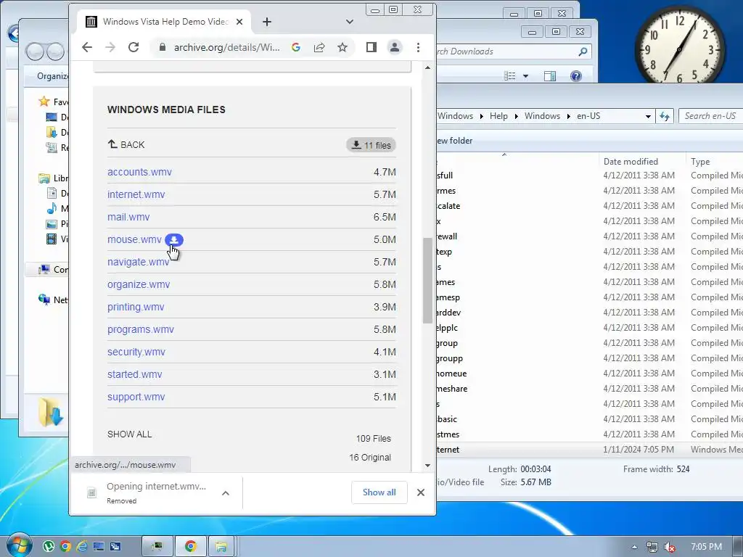Image resolution: width=743 pixels, height=557 pixels.
Task: Open Chrome profile avatar
Action: pyautogui.click(x=395, y=47)
